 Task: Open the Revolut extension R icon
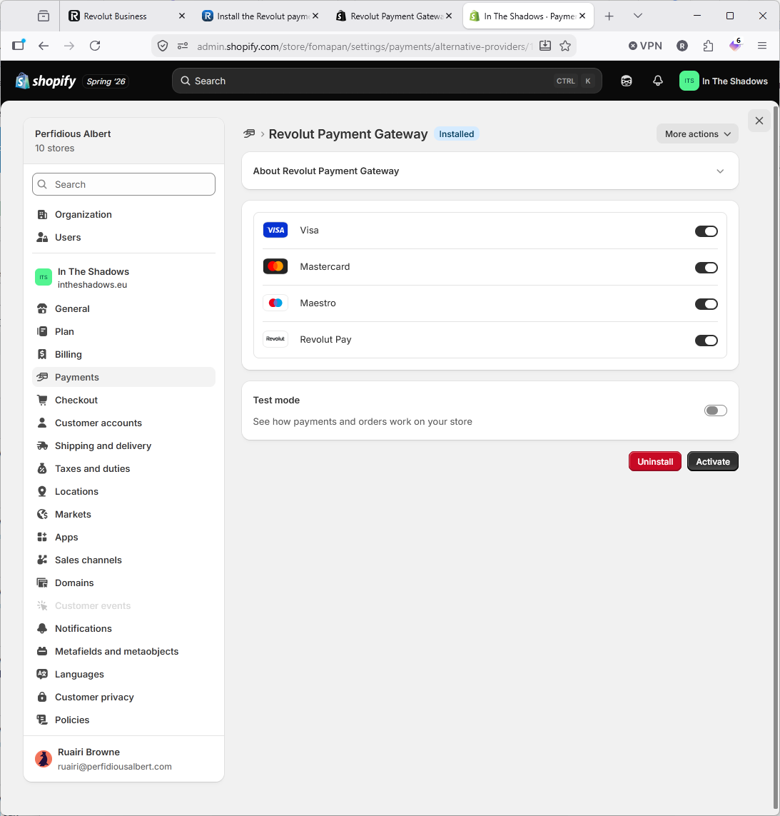tap(682, 46)
